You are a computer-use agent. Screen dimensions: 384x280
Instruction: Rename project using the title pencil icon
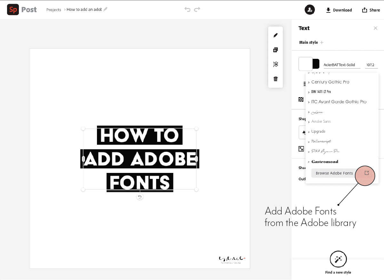106,9
